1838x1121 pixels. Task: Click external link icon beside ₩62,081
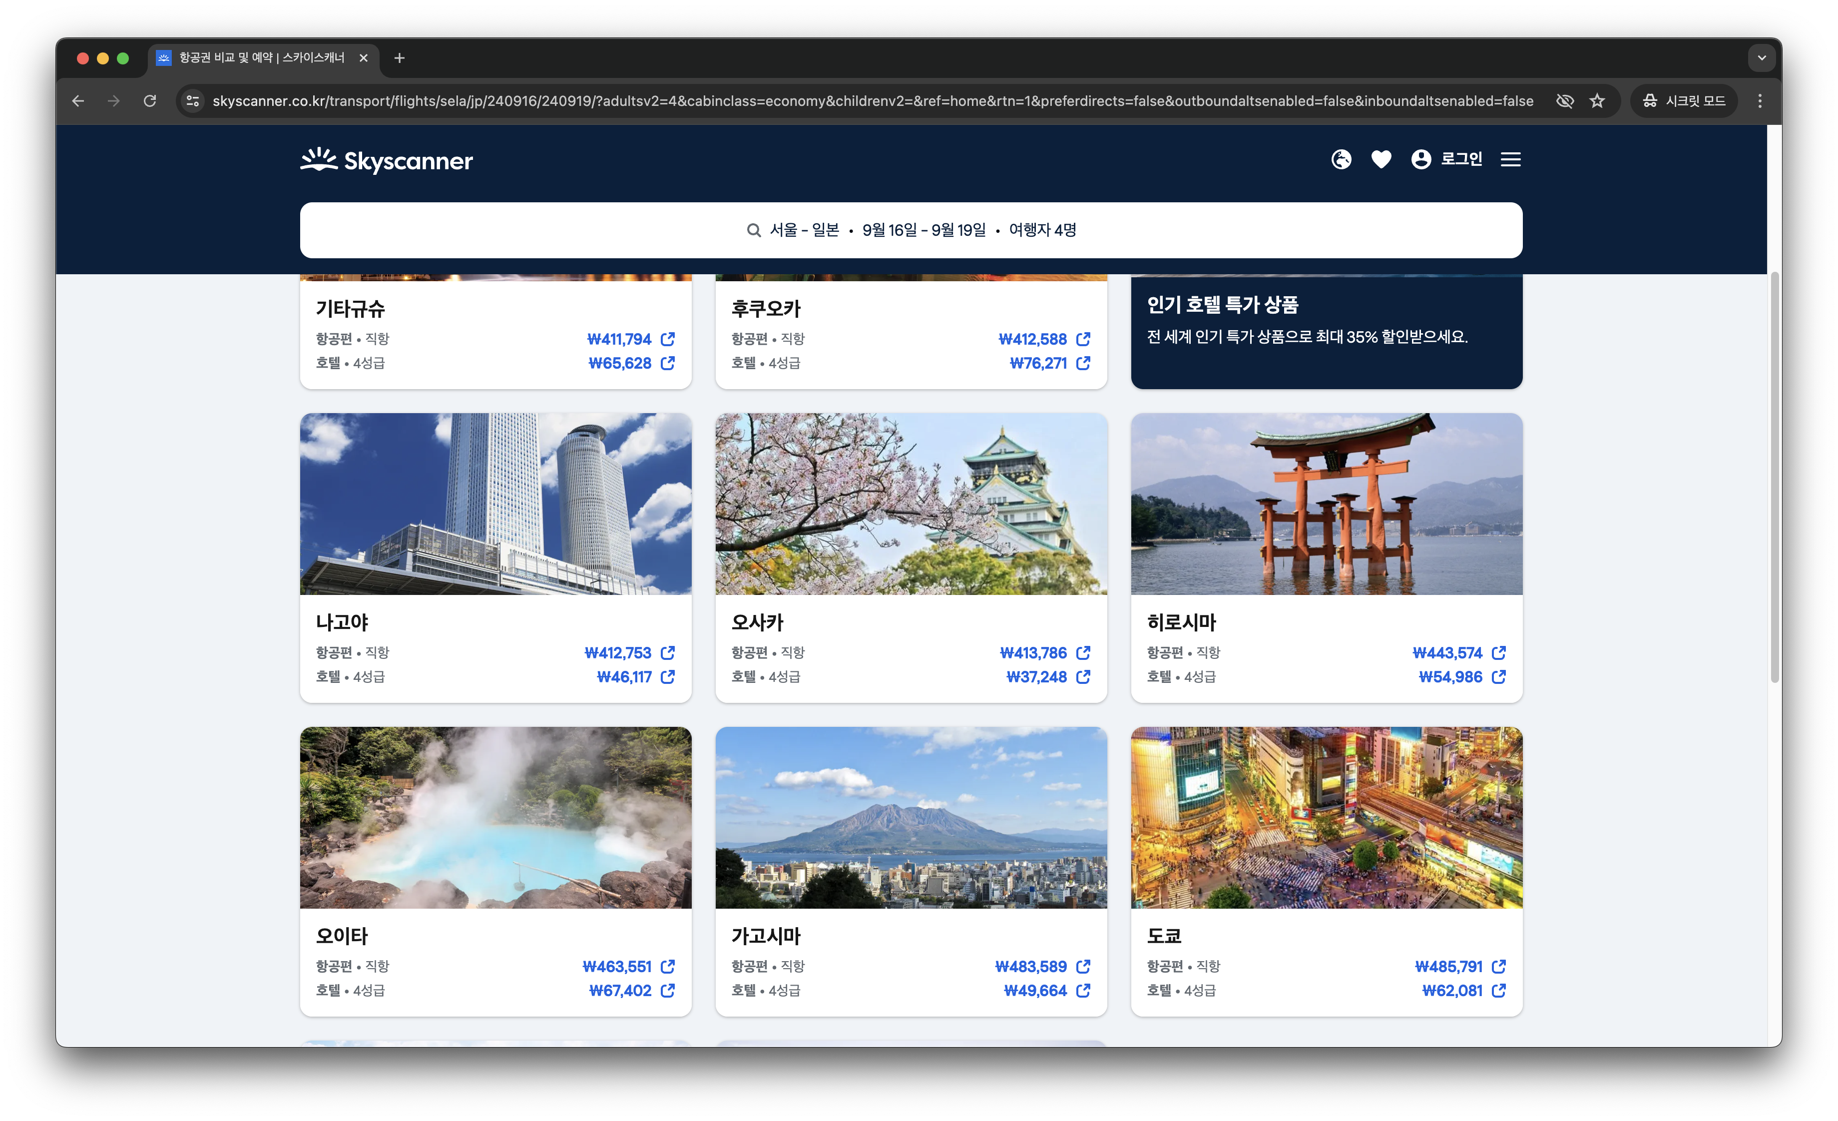click(x=1498, y=991)
